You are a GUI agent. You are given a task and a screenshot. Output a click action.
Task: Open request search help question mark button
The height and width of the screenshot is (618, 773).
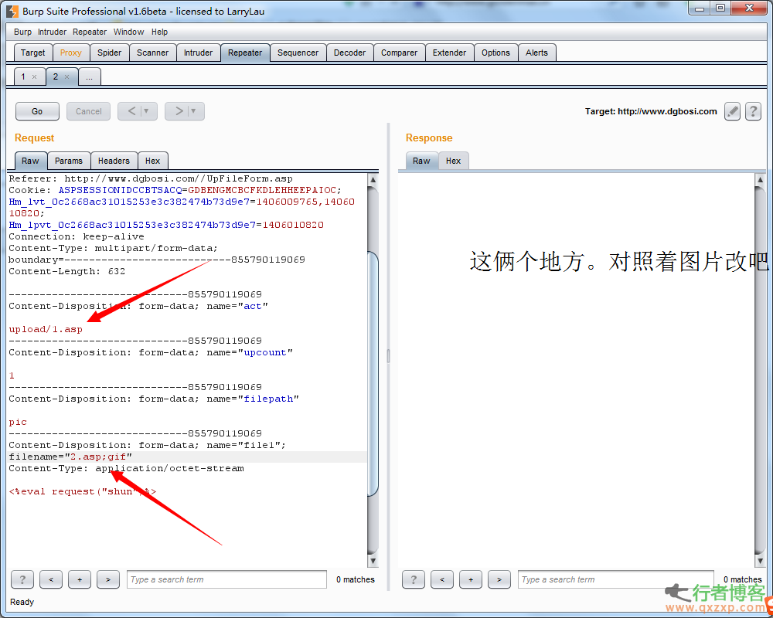[x=22, y=579]
